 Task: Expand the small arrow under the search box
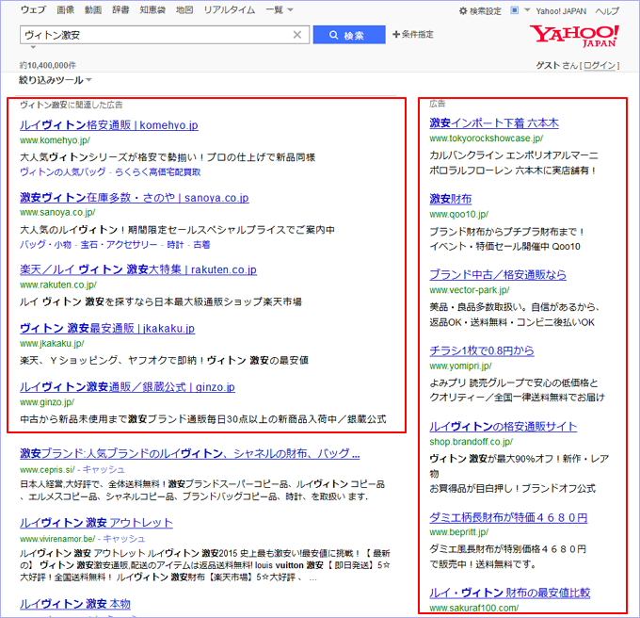tap(34, 47)
